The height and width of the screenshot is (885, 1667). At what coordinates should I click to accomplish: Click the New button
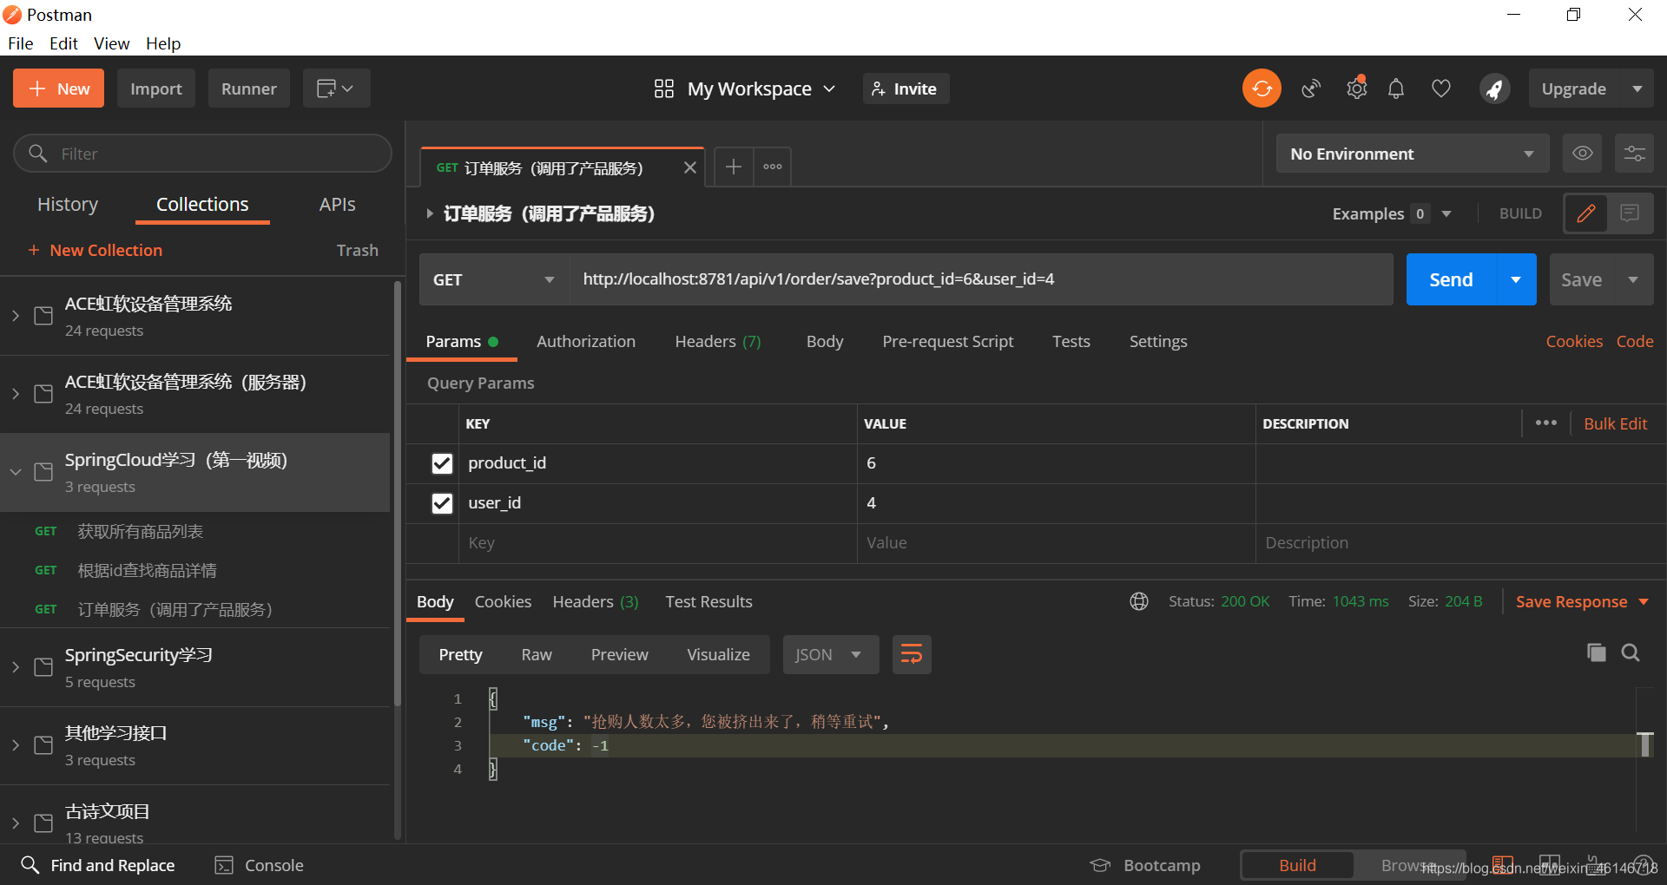click(58, 88)
